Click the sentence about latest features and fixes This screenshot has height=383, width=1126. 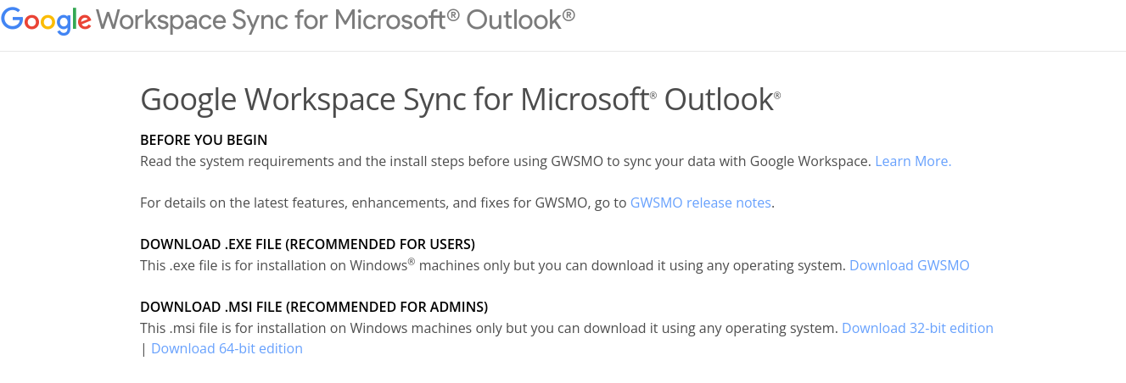[x=384, y=203]
